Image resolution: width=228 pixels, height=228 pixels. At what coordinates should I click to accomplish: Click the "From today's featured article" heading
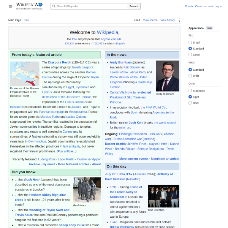36,55
